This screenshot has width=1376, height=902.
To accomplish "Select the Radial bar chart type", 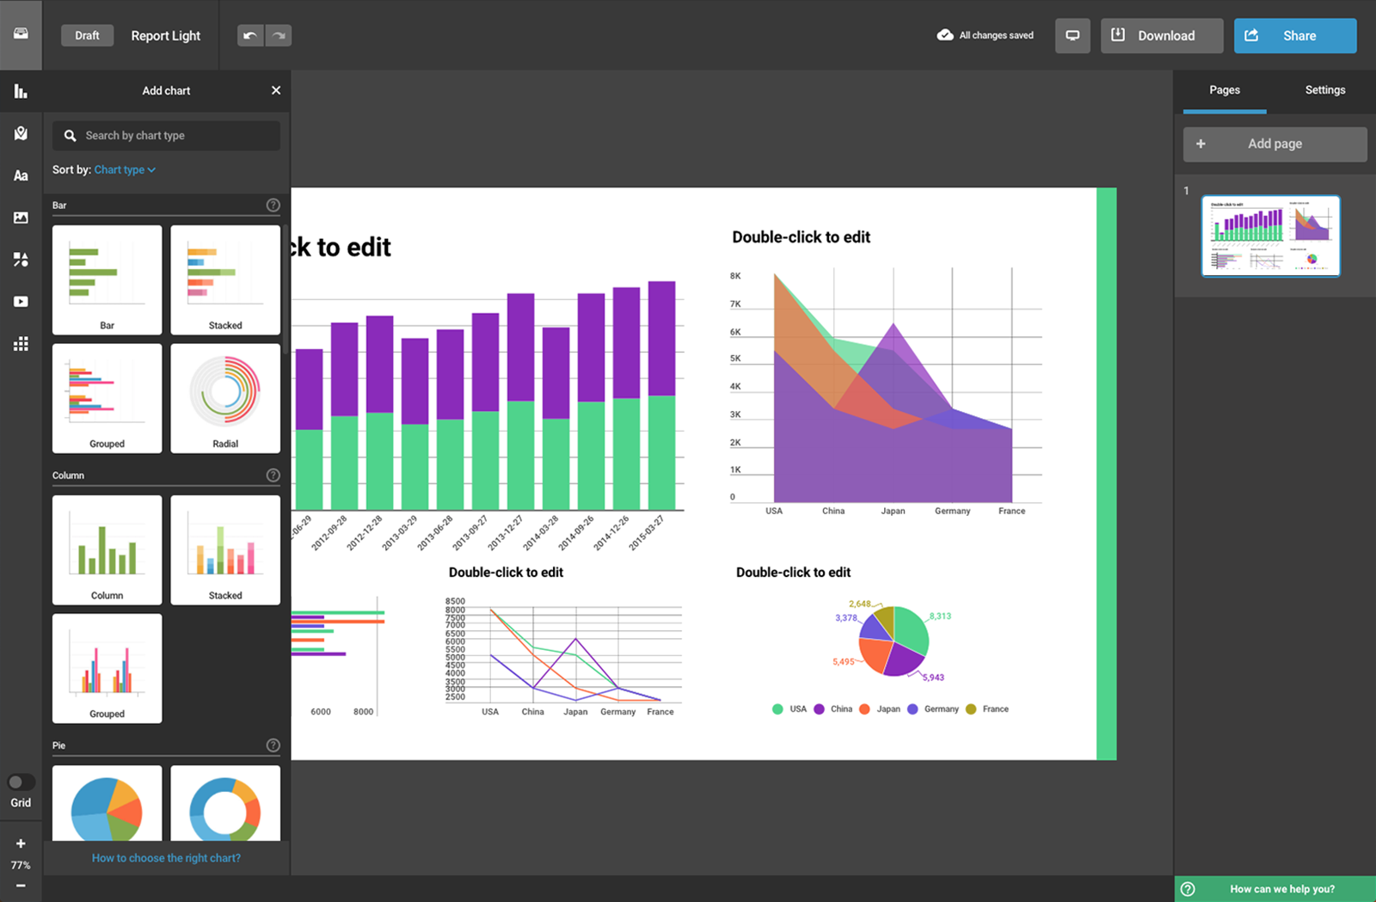I will pos(224,397).
